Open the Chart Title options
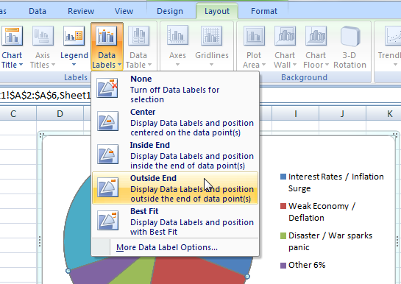This screenshot has height=284, width=401. click(12, 47)
